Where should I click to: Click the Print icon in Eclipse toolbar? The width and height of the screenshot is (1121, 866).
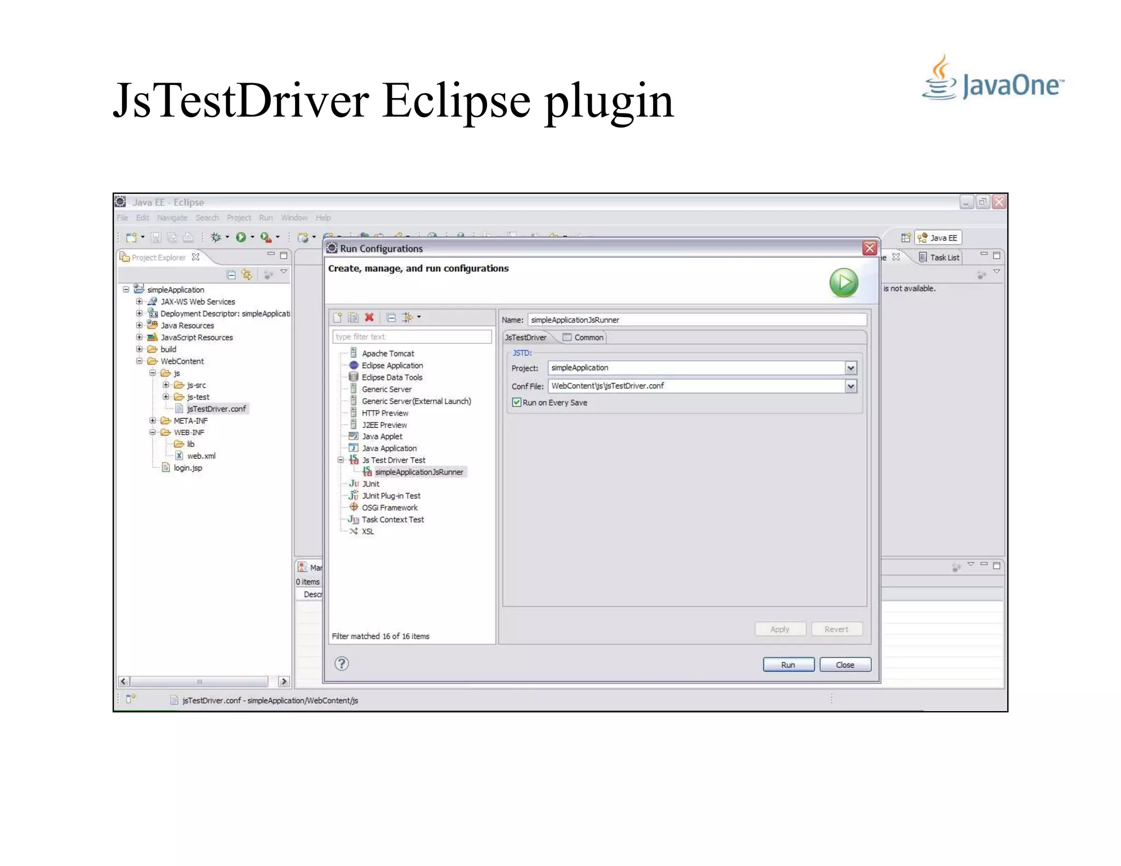point(188,238)
